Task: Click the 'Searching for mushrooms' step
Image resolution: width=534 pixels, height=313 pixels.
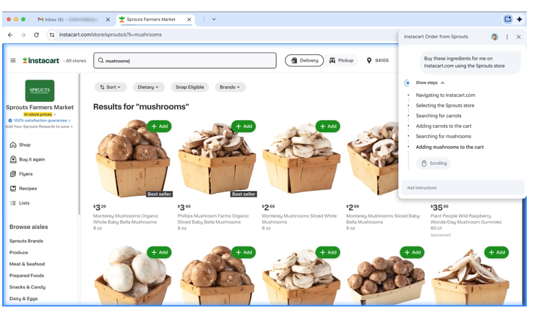Action: (444, 137)
